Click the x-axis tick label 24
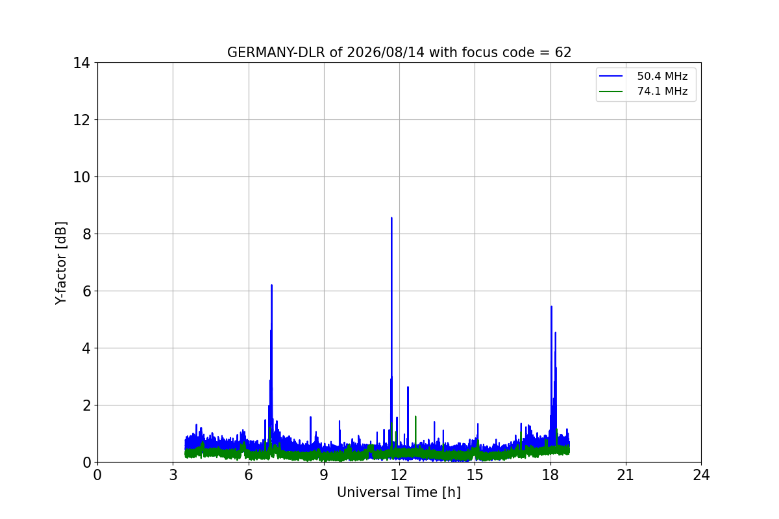Viewport: 779px width, 519px height. pyautogui.click(x=701, y=475)
